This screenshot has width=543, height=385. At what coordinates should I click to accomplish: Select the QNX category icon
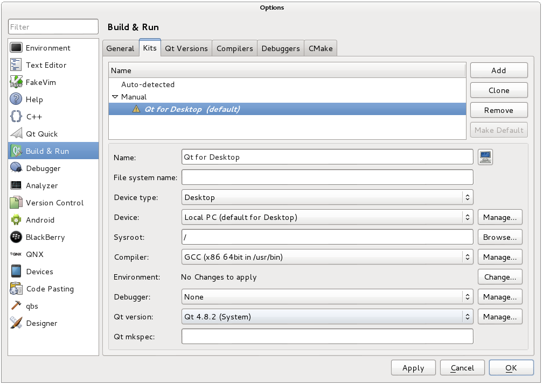click(16, 254)
